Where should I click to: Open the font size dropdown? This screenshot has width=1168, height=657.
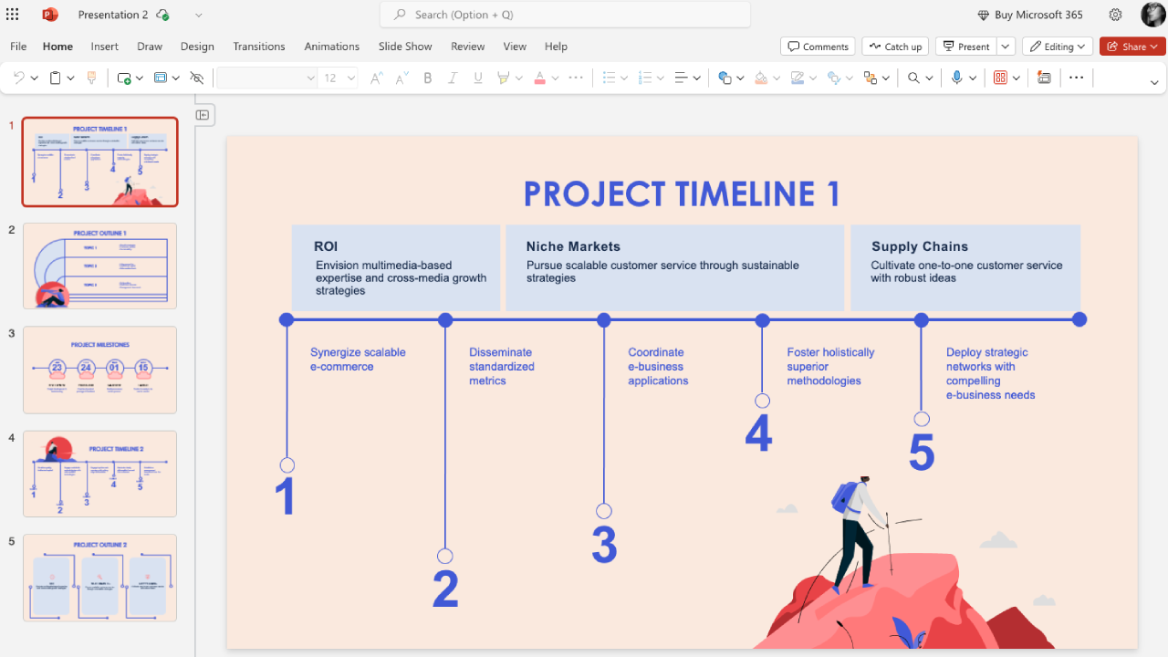tap(351, 78)
